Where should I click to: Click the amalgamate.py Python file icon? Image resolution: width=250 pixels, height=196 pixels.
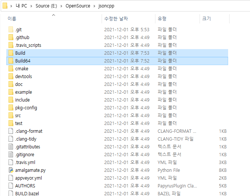(11, 170)
